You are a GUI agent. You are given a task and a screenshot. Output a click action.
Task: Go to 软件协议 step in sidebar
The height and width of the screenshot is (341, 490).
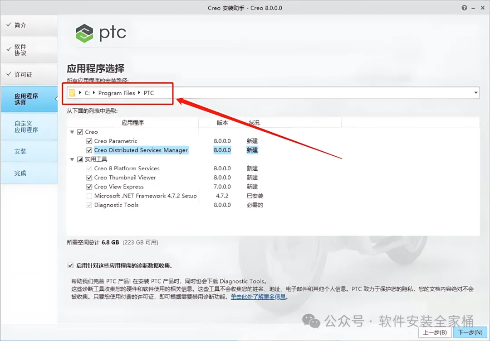tap(29, 50)
